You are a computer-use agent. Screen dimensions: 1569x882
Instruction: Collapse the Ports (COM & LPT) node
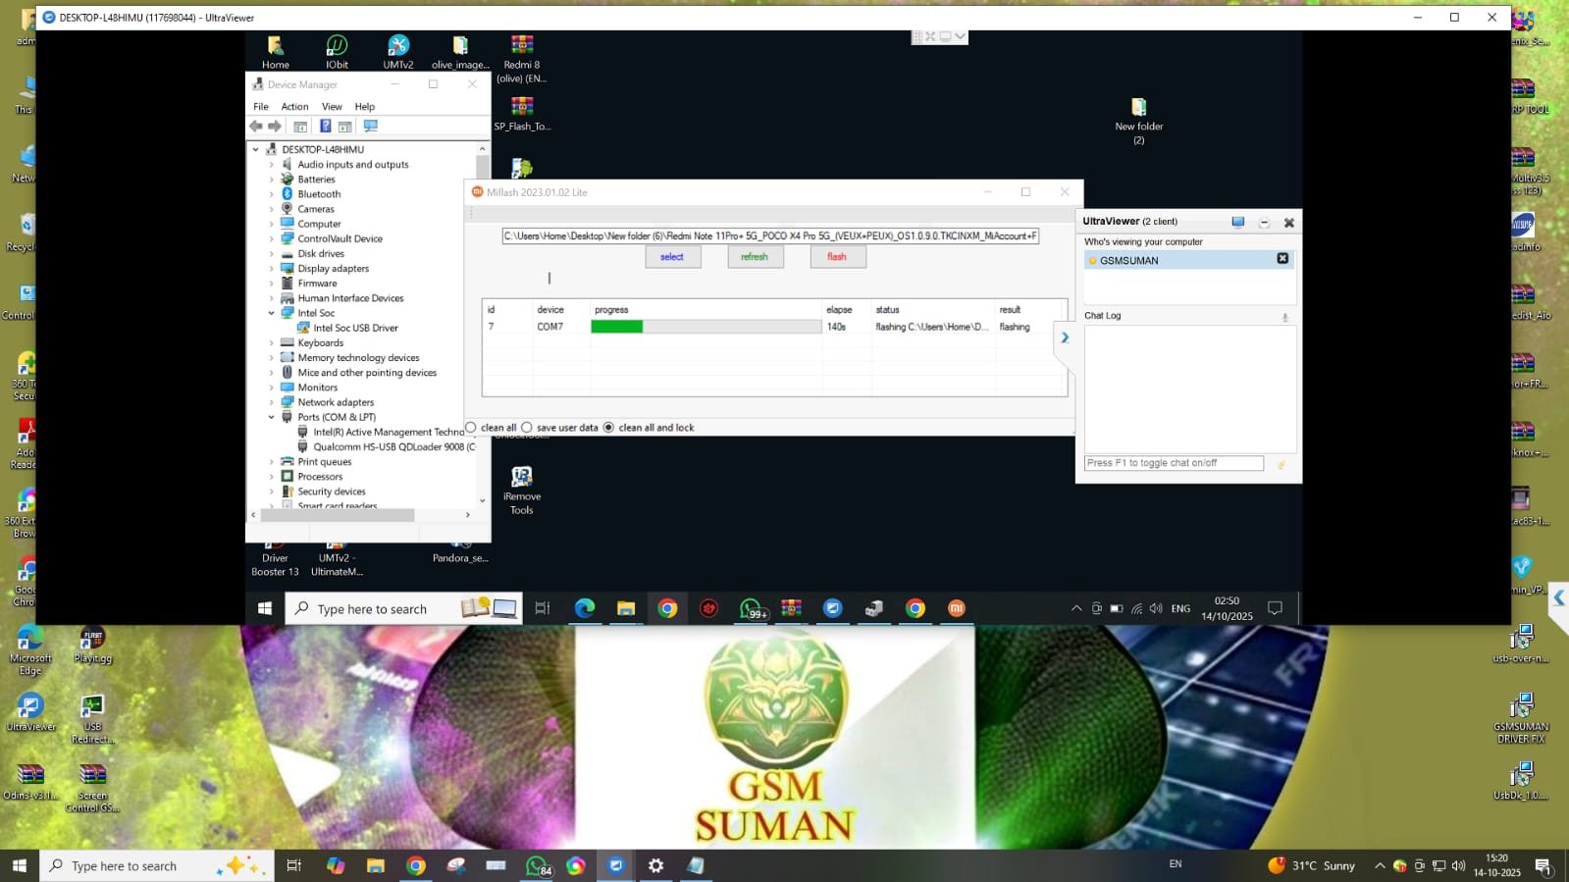pos(272,417)
